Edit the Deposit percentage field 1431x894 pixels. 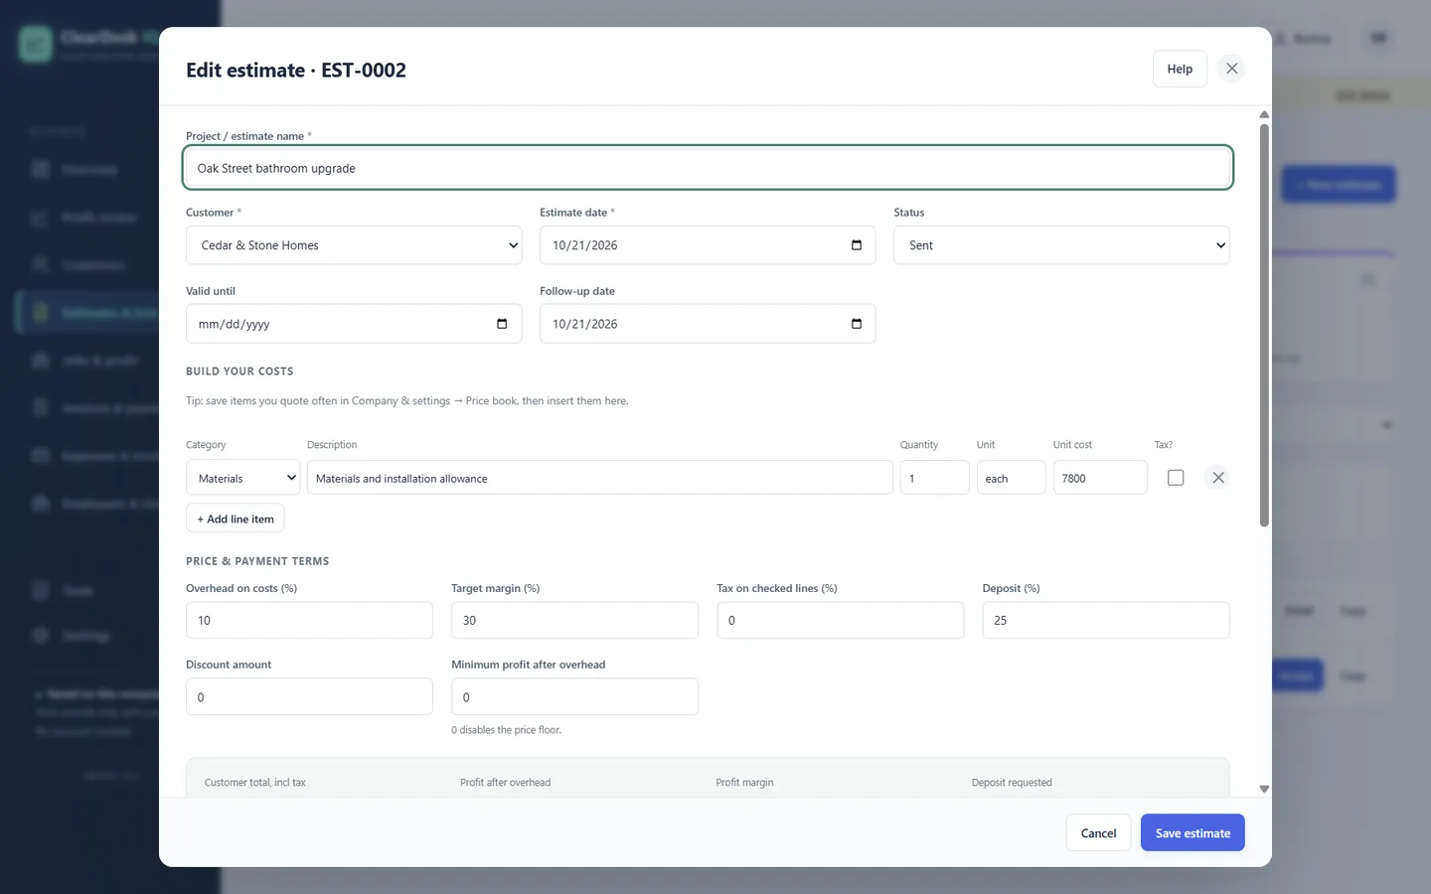pos(1105,620)
